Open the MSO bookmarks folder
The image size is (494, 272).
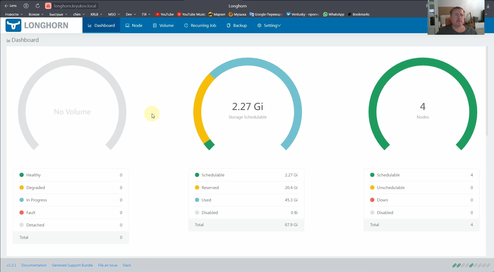point(114,14)
